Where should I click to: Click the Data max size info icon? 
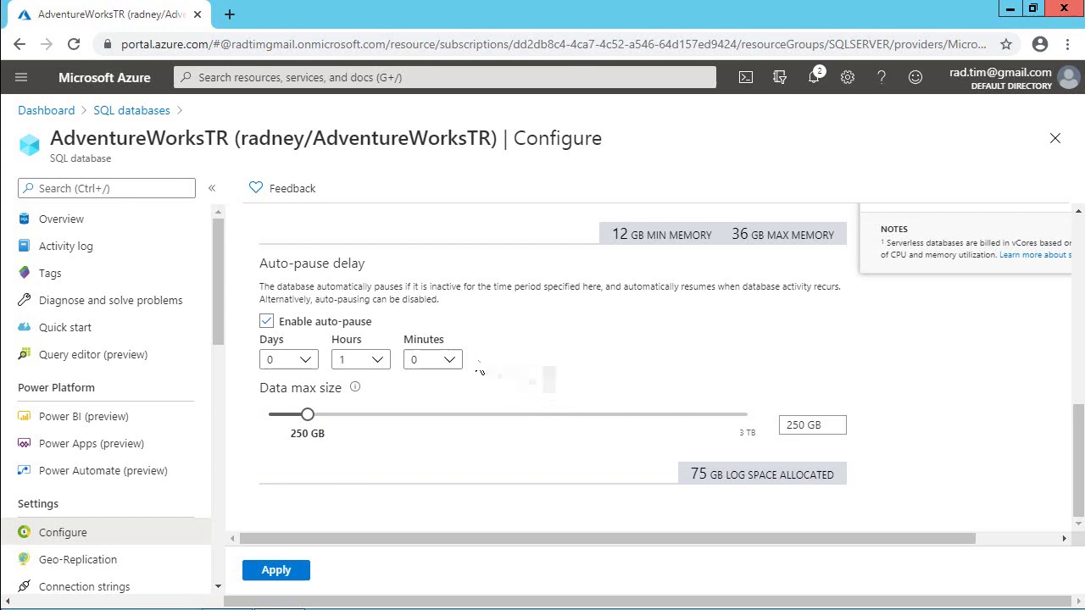click(x=355, y=387)
